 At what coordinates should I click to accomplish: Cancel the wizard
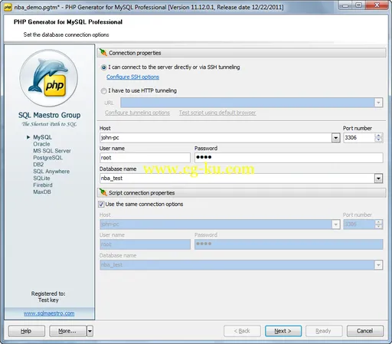tap(365, 331)
